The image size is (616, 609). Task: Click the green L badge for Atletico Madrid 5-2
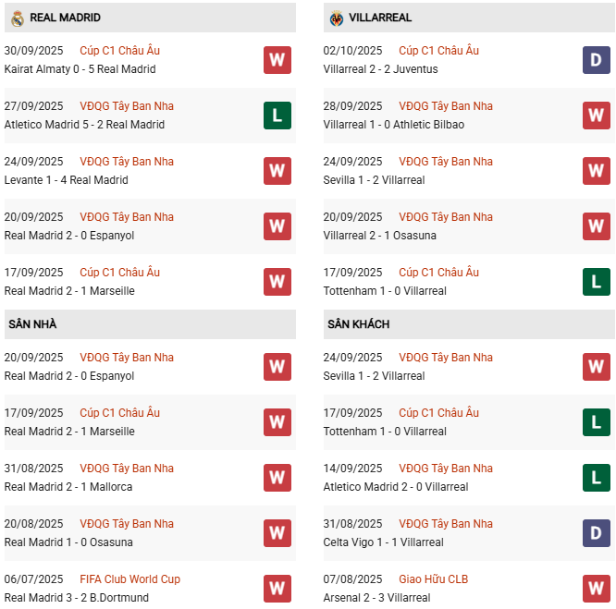pos(277,116)
